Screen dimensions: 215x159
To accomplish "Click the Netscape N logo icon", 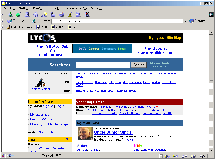I will [x=211, y=14].
